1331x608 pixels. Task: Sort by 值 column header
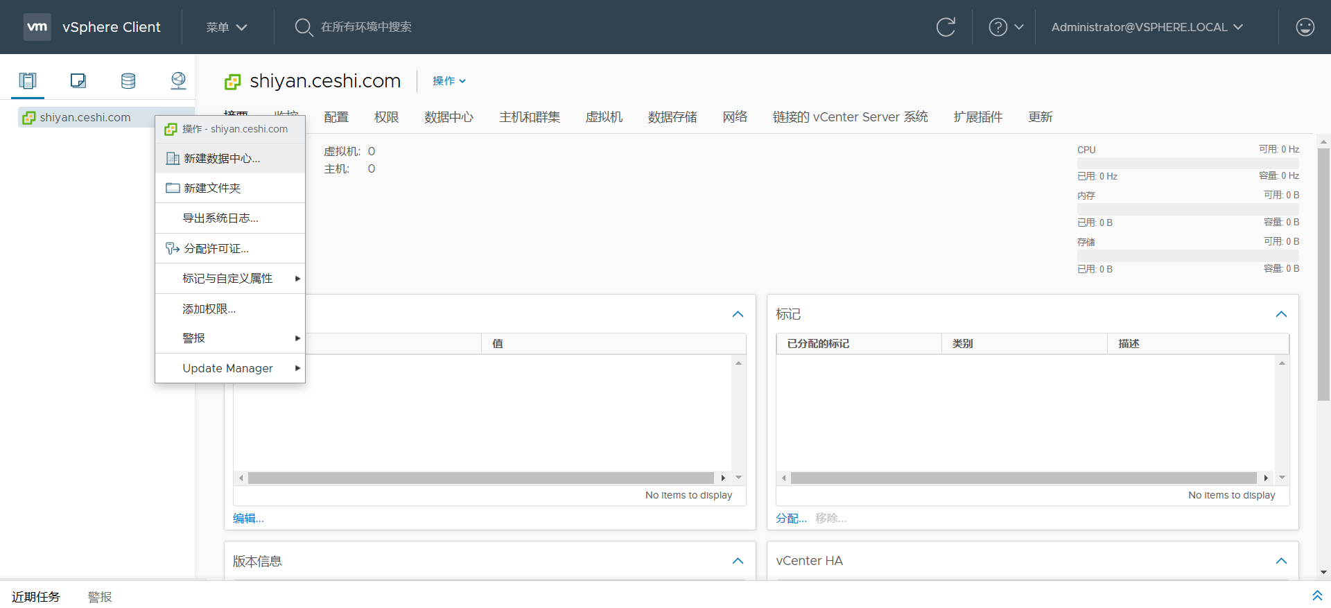pyautogui.click(x=614, y=344)
